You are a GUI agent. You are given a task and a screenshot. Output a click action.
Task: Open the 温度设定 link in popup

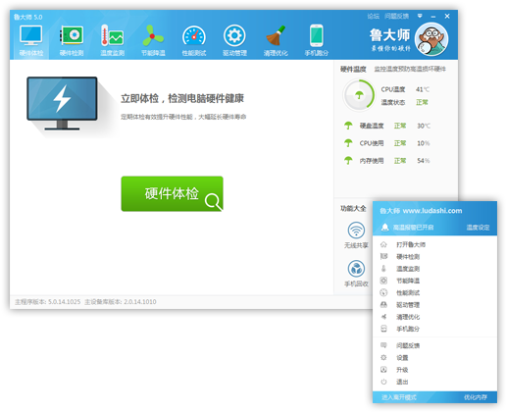click(478, 228)
